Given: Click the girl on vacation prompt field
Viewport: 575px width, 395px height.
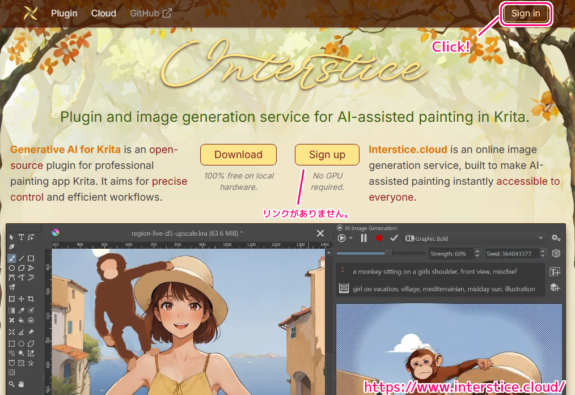Looking at the screenshot, I should (440, 288).
